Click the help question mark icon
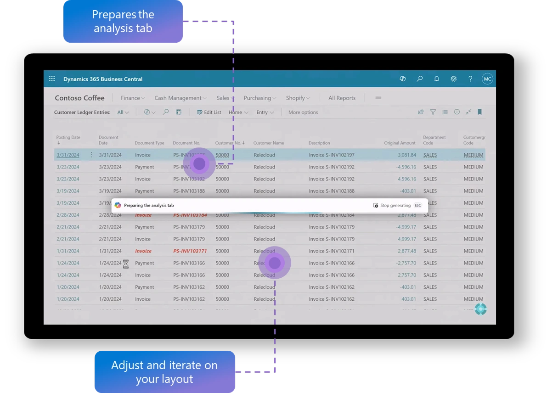The width and height of the screenshot is (547, 393). coord(470,79)
